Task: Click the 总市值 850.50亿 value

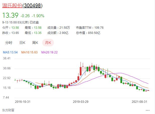Action: [x=94, y=33]
